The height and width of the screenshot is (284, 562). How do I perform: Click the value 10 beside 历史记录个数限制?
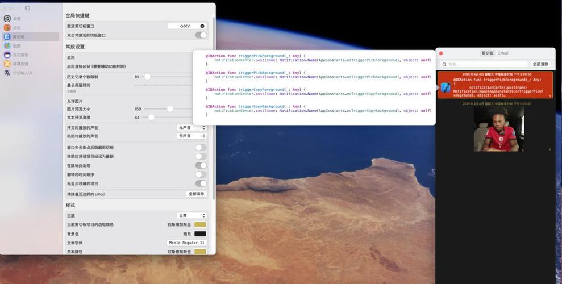tap(136, 77)
